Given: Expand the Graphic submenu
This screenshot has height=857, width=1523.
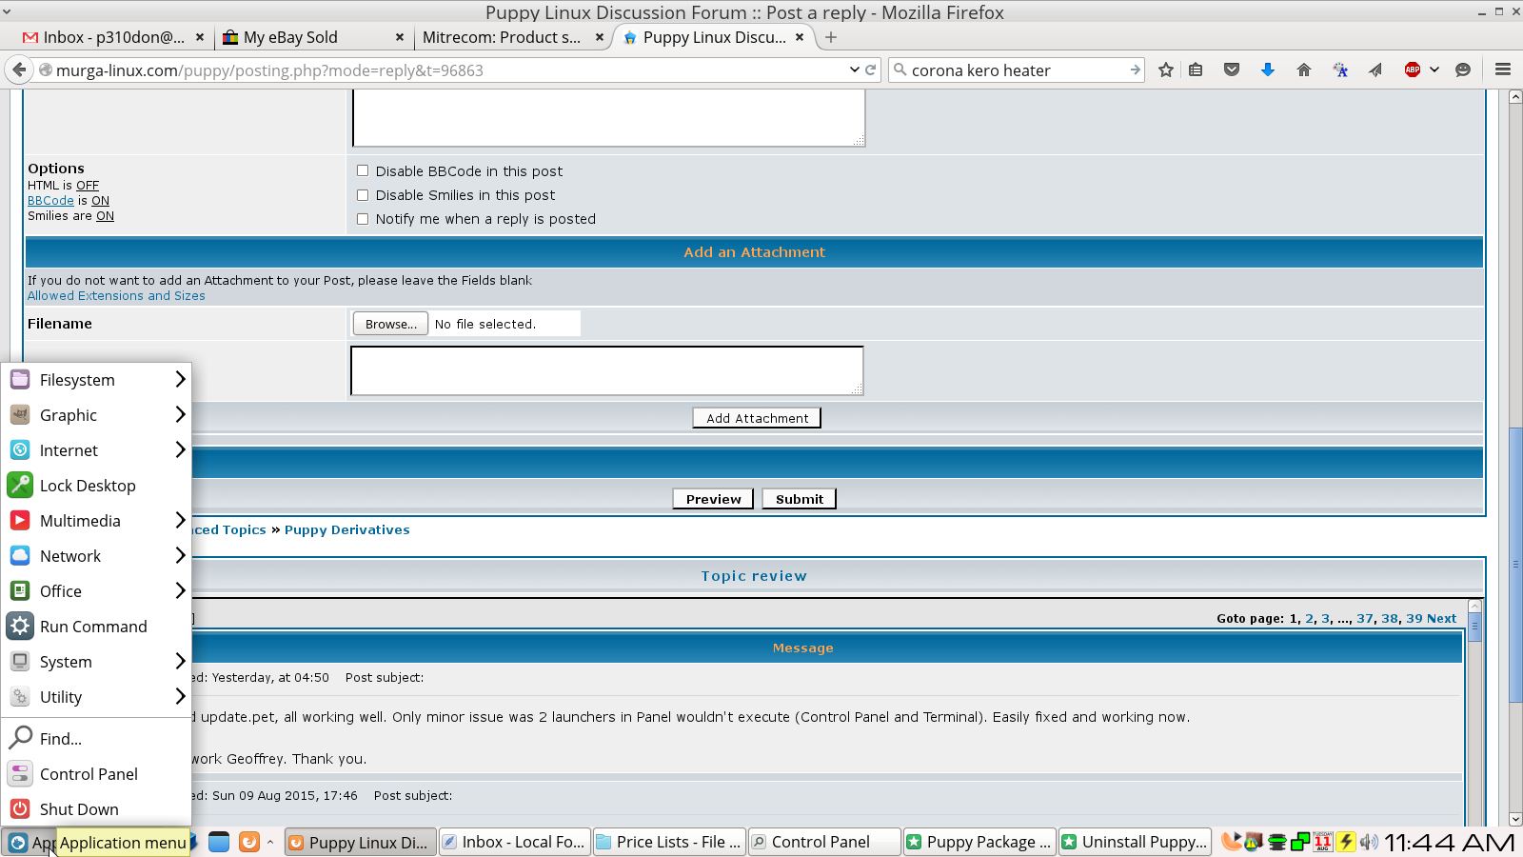Looking at the screenshot, I should point(96,415).
